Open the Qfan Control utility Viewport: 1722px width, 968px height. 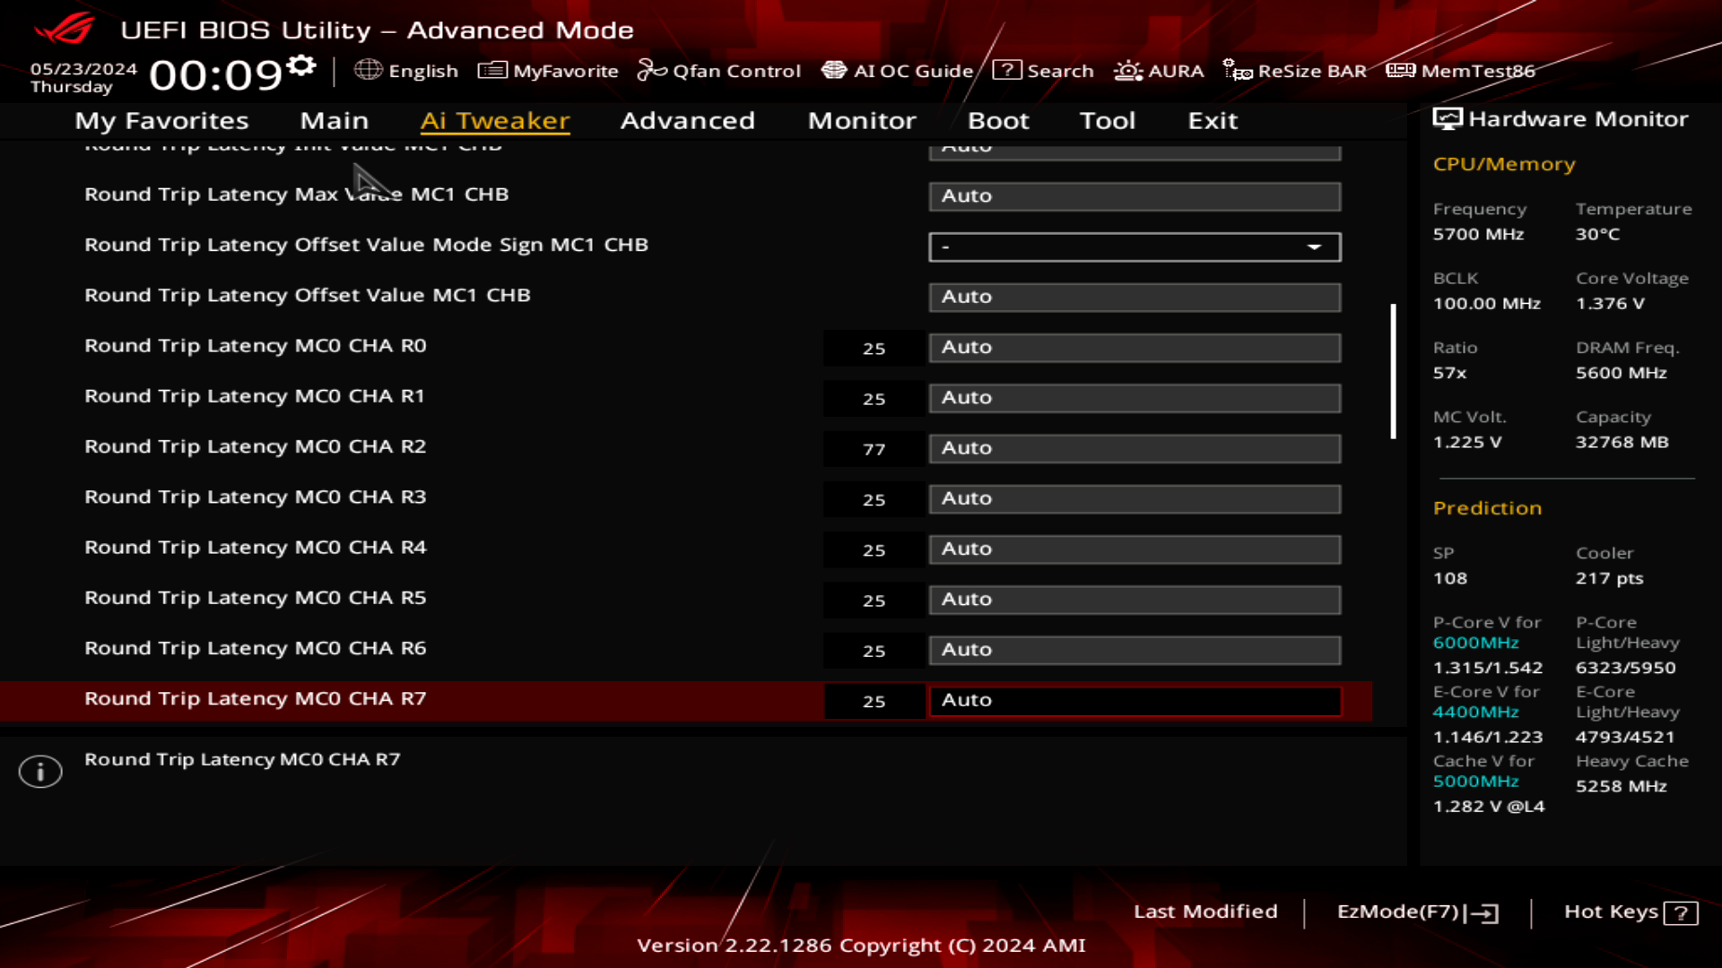718,71
